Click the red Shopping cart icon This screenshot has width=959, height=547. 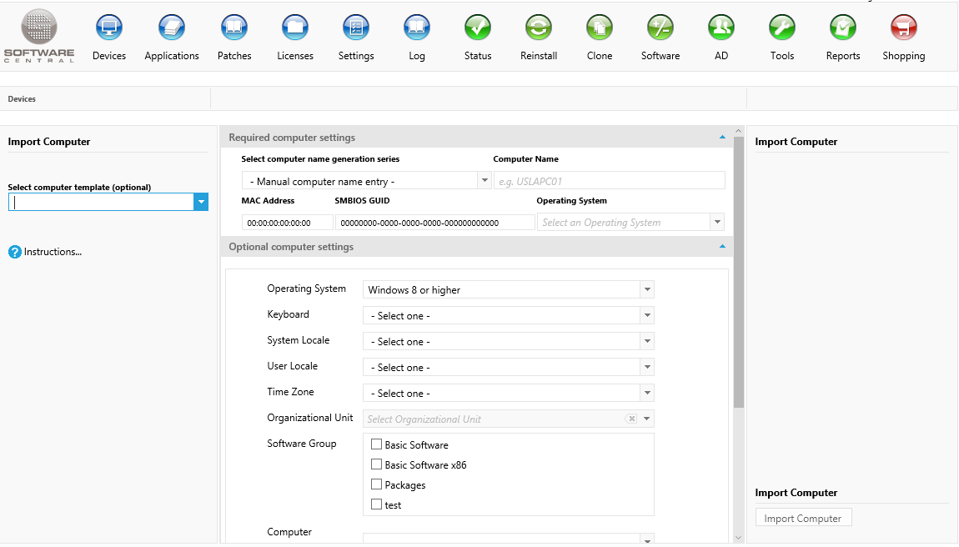[904, 28]
